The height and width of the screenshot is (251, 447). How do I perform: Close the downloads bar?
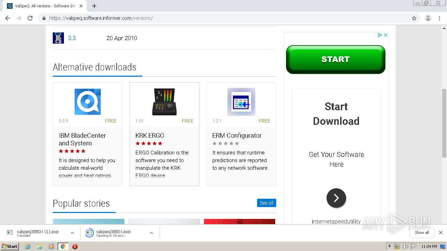pyautogui.click(x=441, y=233)
